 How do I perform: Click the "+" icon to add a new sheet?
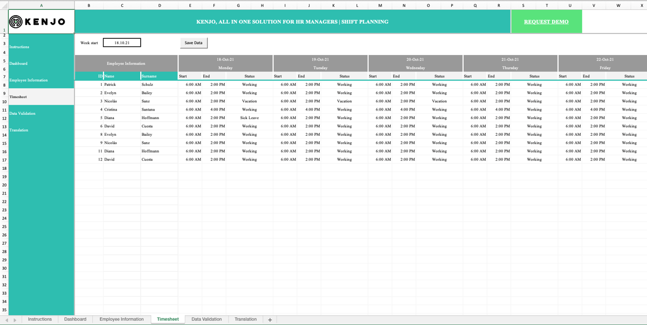[269, 319]
